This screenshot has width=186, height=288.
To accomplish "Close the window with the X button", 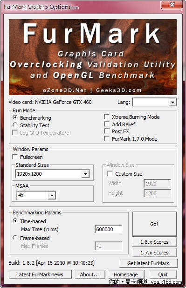I will tap(172, 5).
